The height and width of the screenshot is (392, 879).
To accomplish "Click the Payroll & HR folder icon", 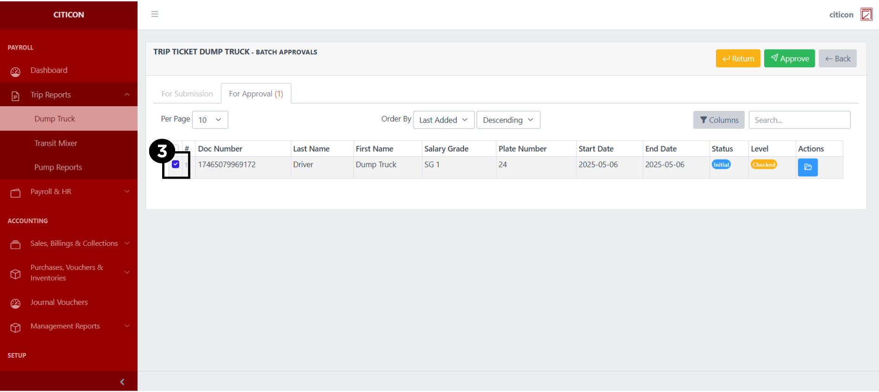I will coord(15,193).
